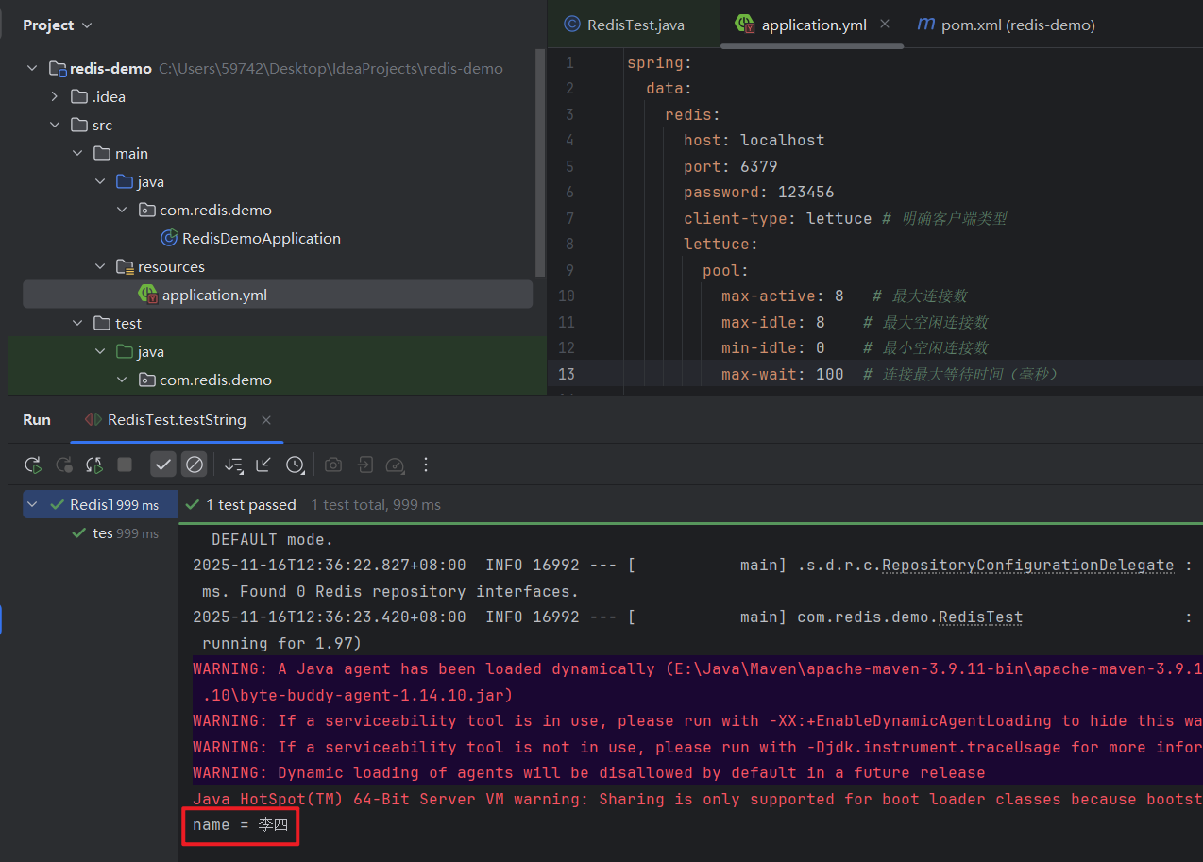Image resolution: width=1203 pixels, height=862 pixels.
Task: Click the redis-demo module icon
Action: click(58, 69)
